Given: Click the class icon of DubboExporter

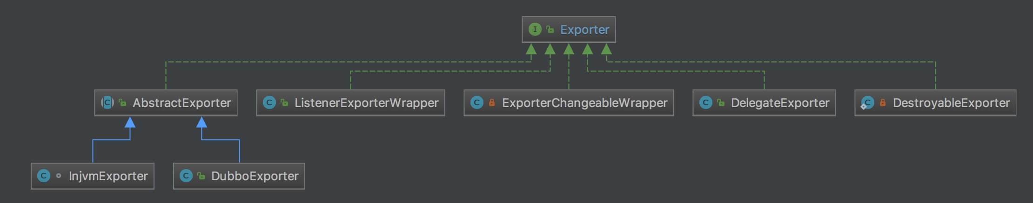Looking at the screenshot, I should [186, 176].
